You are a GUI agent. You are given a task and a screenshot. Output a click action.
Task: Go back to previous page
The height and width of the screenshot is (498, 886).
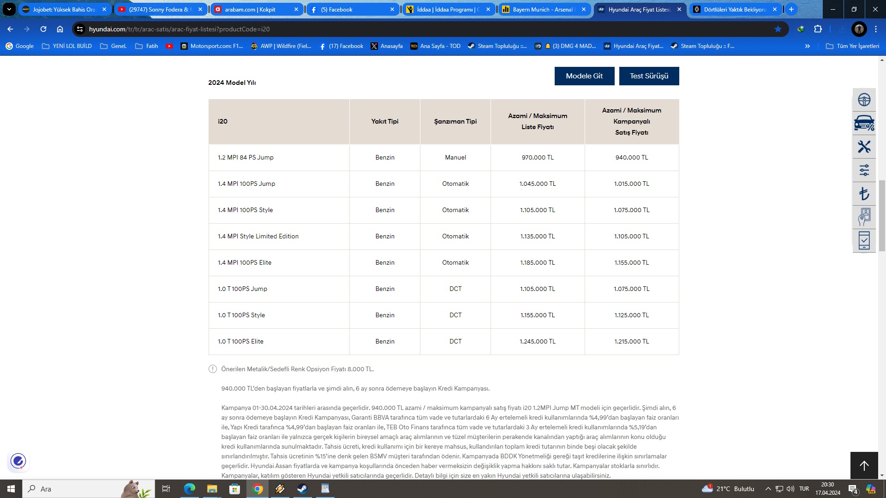click(10, 29)
